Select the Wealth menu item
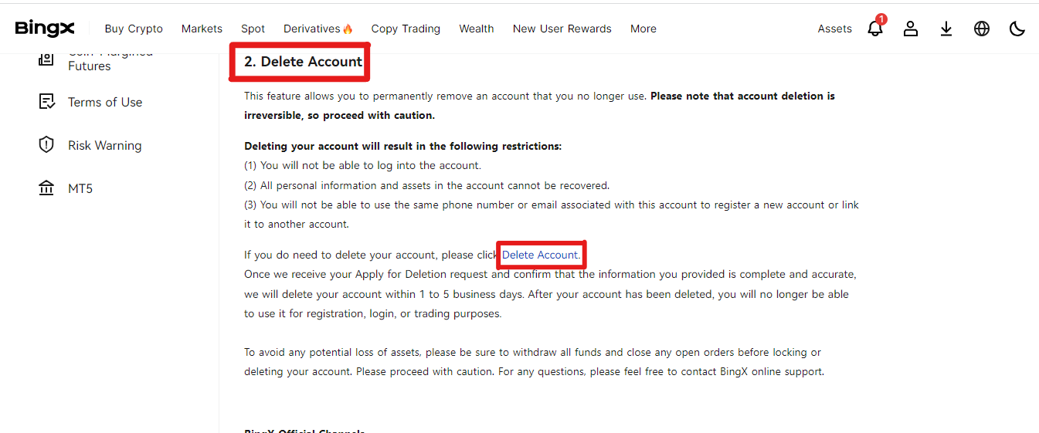This screenshot has height=433, width=1039. coord(476,29)
